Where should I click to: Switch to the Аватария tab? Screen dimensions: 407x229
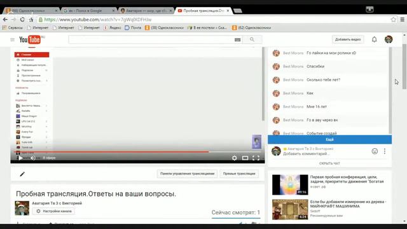(146, 11)
